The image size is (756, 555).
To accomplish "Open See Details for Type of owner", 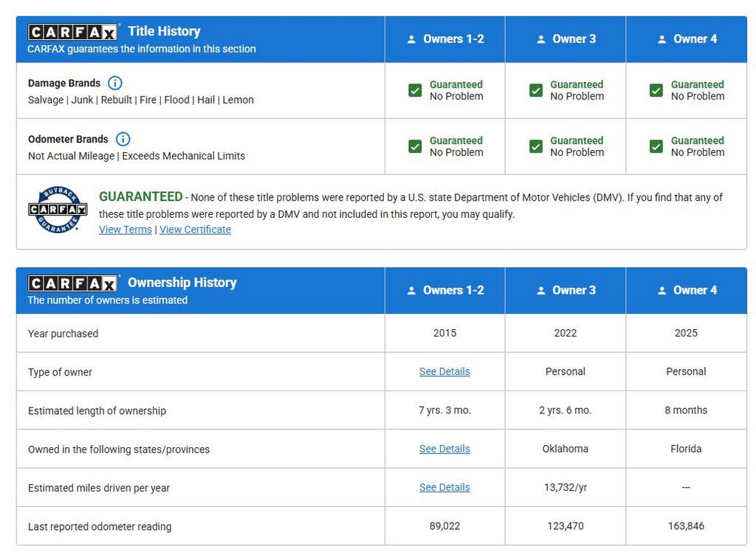I will pos(444,372).
